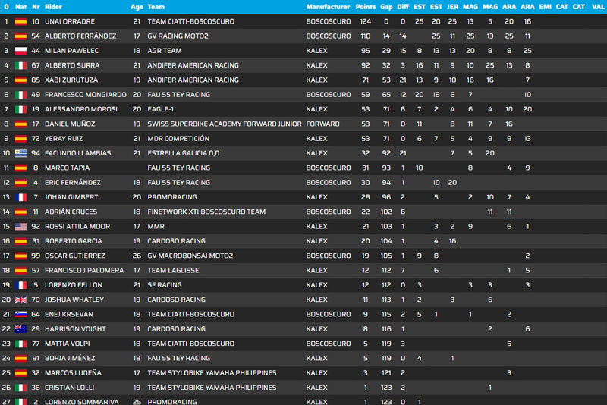Click the Australia flag beside Harrison Voight
607x405 pixels.
point(20,329)
